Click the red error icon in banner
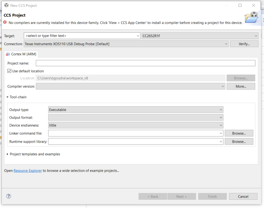Screen dimensions: 264x208 (5, 22)
